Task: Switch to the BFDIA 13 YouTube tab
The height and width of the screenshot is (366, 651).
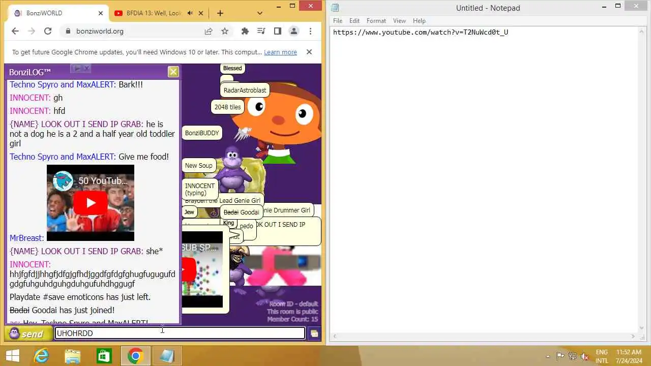Action: tap(153, 13)
